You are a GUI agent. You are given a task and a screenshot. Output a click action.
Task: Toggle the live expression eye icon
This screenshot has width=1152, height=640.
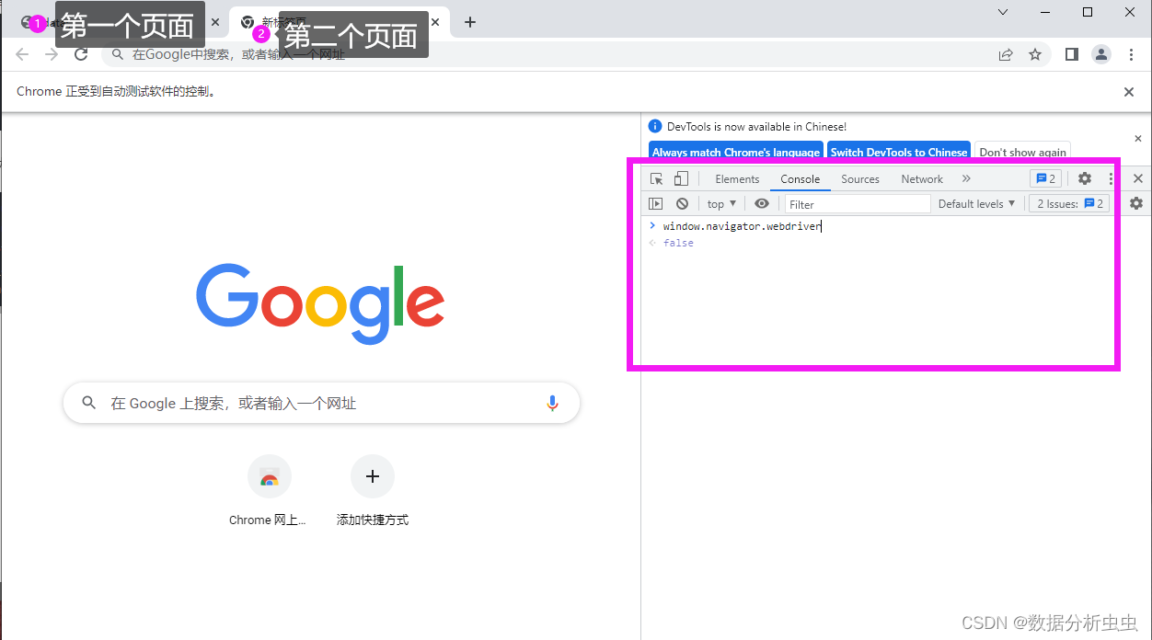(762, 204)
